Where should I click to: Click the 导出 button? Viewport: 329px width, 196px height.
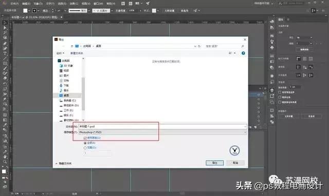click(x=215, y=163)
